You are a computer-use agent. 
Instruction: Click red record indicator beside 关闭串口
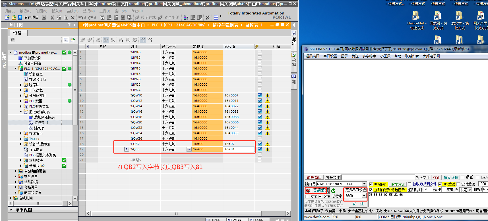(x=308, y=191)
